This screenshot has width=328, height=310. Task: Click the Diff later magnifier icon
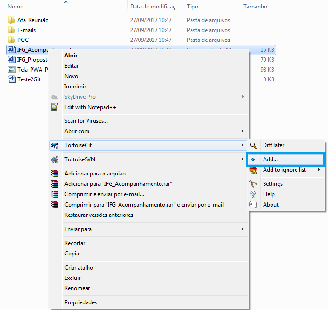(254, 145)
